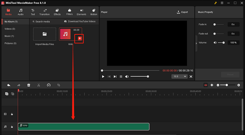The width and height of the screenshot is (245, 135).
Task: Open the hamburger menu in title bar
Action: click(222, 3)
